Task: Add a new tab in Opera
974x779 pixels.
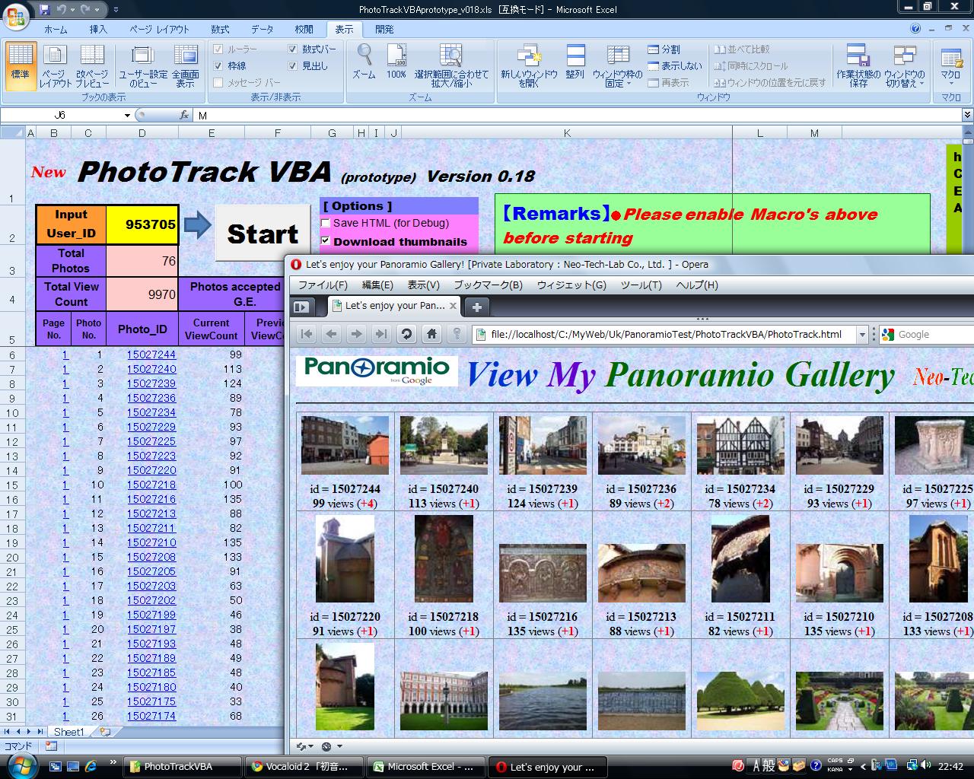Action: (x=477, y=307)
